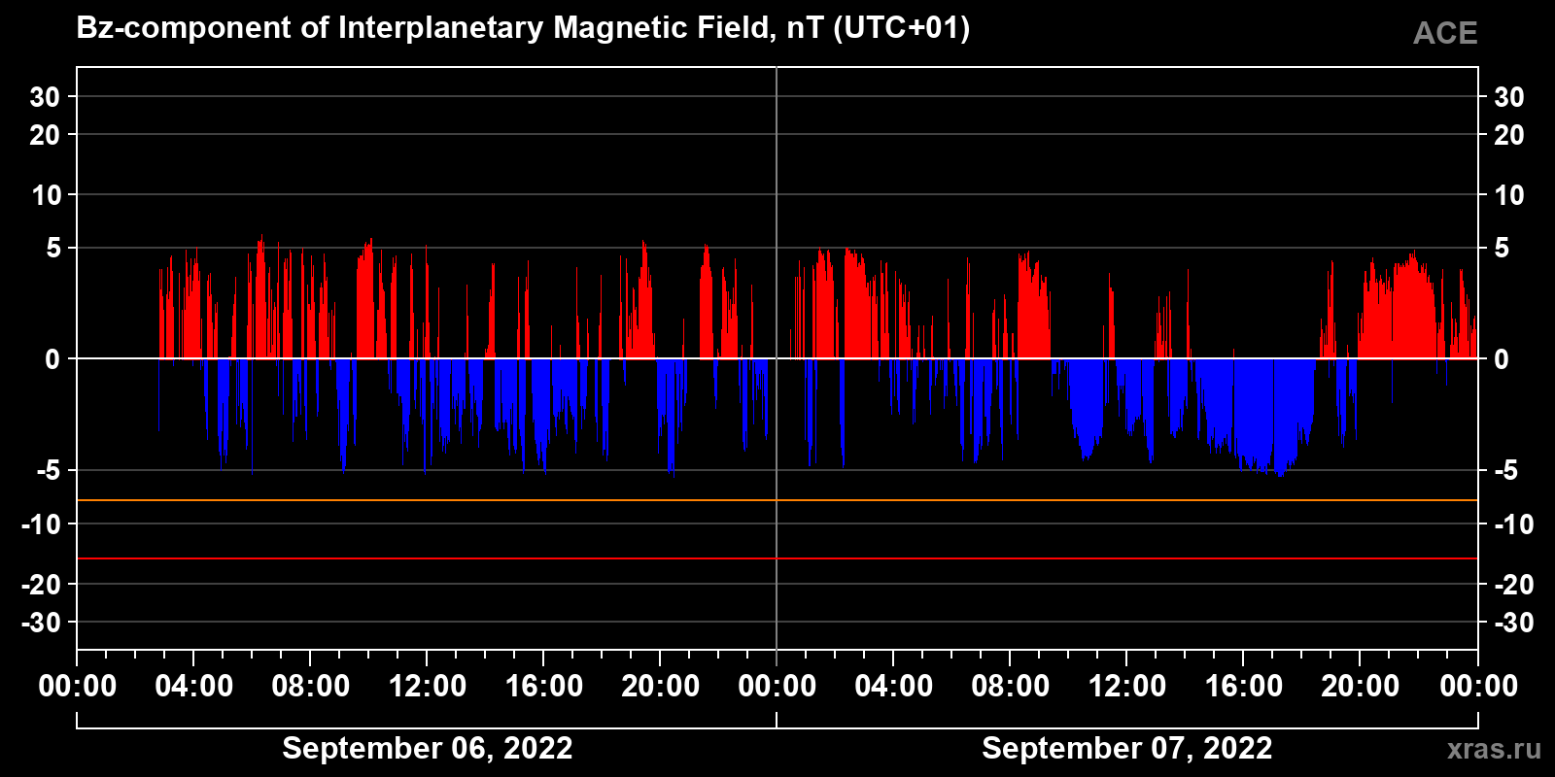The image size is (1555, 777).
Task: Click the orange horizontal threshold line
Action: [x=777, y=500]
